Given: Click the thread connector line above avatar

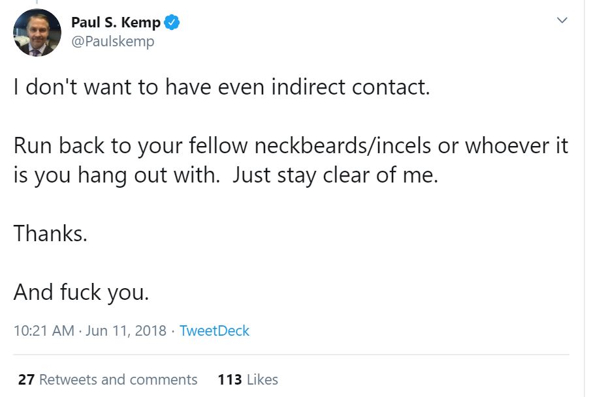Looking at the screenshot, I should click(x=37, y=3).
